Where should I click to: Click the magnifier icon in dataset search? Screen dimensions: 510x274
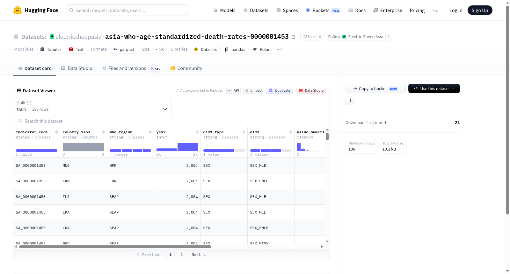tap(20, 121)
